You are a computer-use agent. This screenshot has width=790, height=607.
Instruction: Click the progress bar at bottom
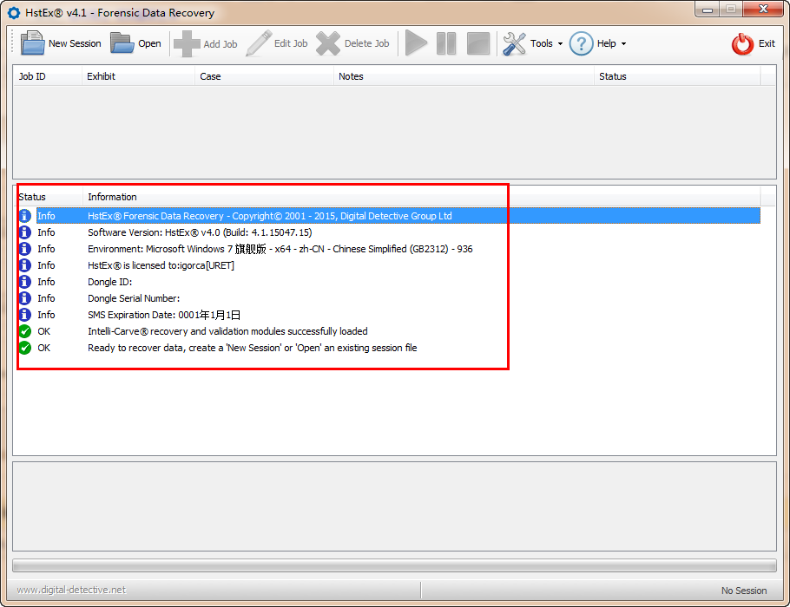(394, 565)
